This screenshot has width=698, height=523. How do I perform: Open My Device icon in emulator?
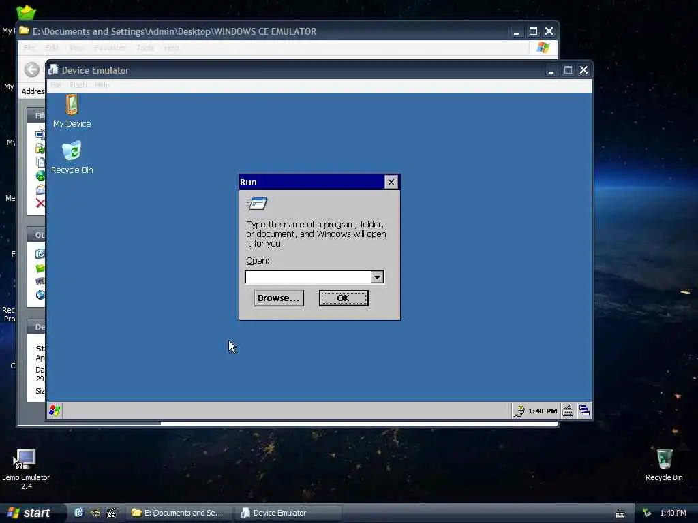pyautogui.click(x=72, y=111)
